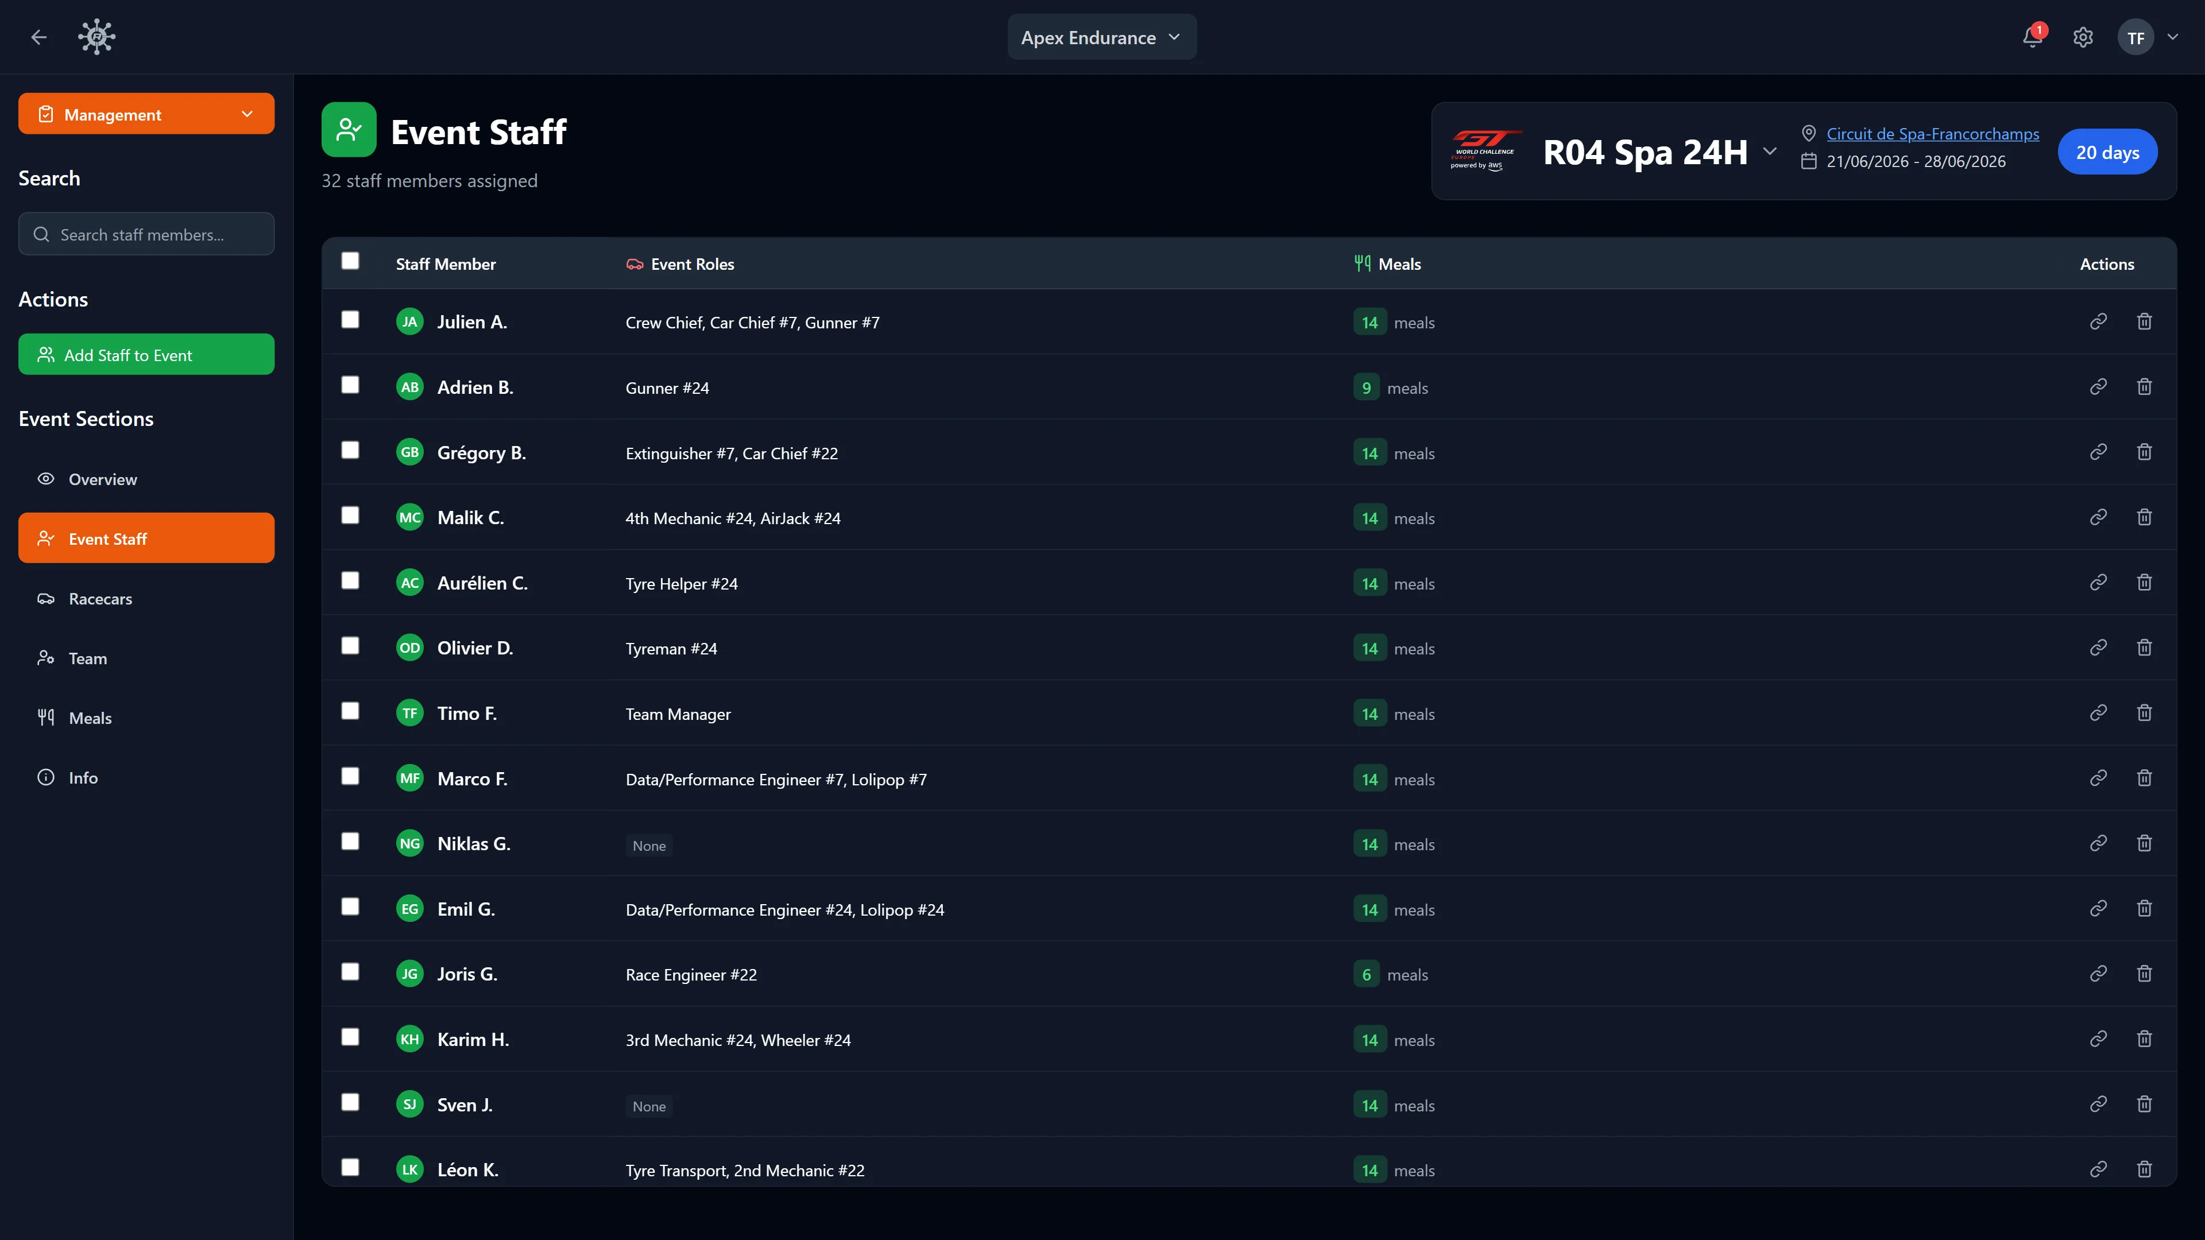Image resolution: width=2205 pixels, height=1240 pixels.
Task: Click link icon for Sven J.
Action: pos(2098,1104)
